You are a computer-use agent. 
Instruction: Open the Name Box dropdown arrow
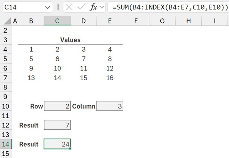[x=48, y=7]
